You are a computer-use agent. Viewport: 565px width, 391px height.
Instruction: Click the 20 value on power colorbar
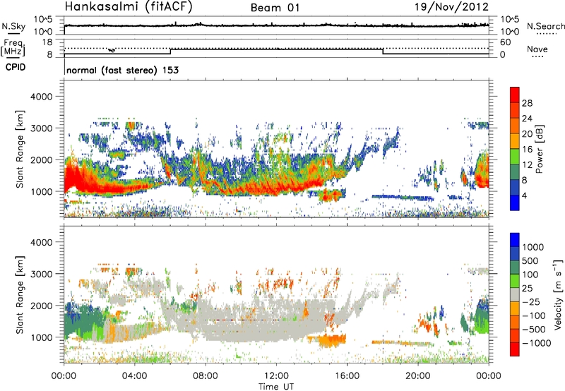[x=527, y=134]
